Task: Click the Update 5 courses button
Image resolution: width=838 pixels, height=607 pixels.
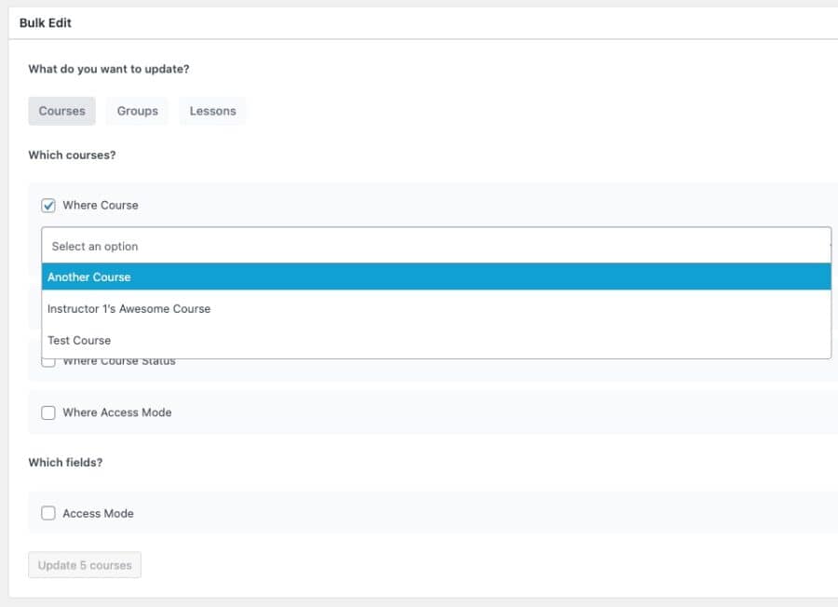Action: pos(85,565)
